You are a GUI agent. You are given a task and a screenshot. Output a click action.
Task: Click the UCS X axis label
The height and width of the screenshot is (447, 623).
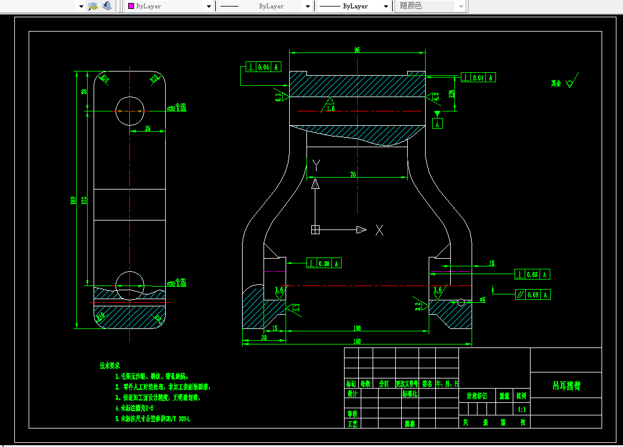click(379, 230)
